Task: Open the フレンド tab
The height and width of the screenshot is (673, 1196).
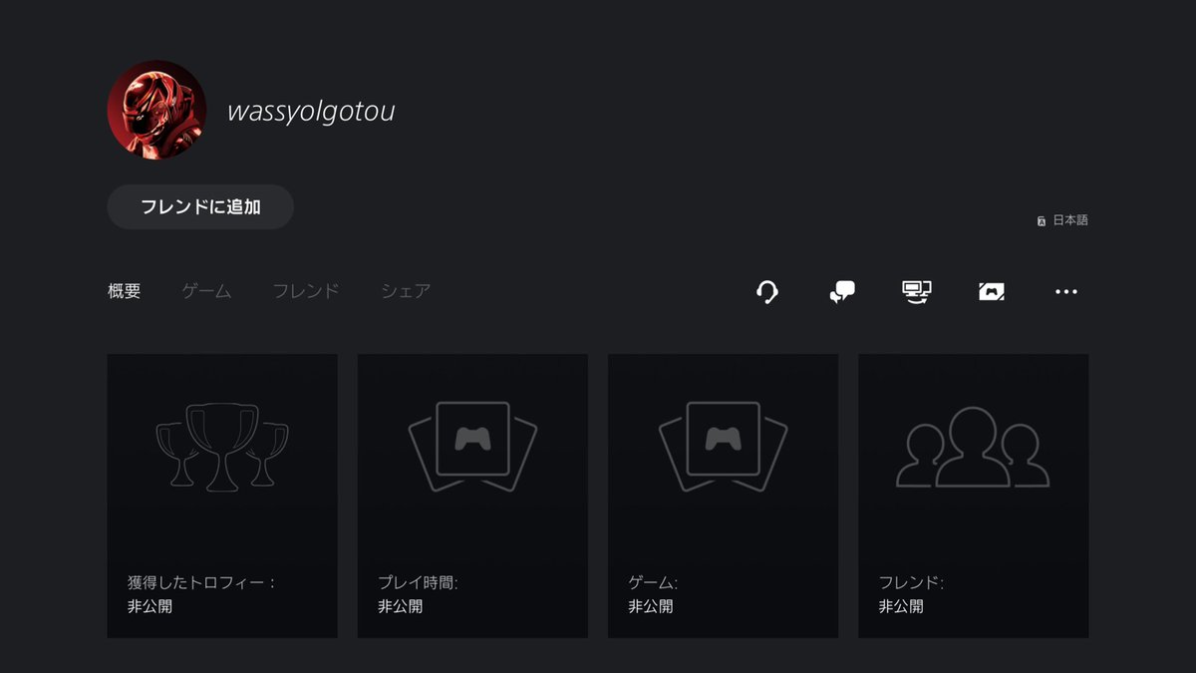Action: [306, 291]
